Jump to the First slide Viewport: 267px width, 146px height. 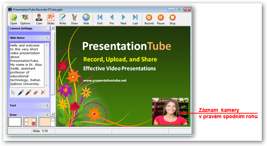click(x=100, y=19)
